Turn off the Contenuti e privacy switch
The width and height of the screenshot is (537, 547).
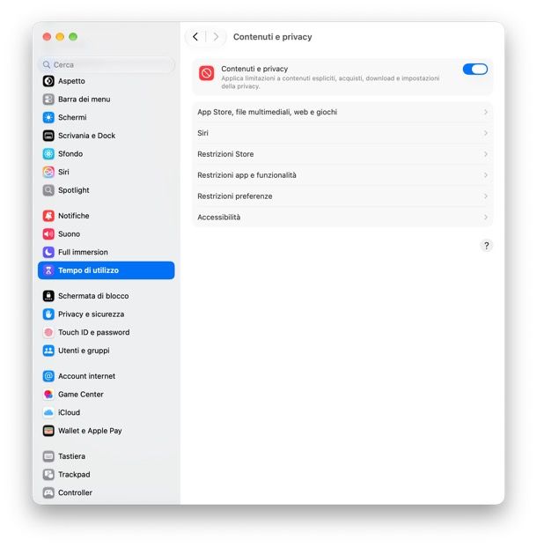coord(474,69)
